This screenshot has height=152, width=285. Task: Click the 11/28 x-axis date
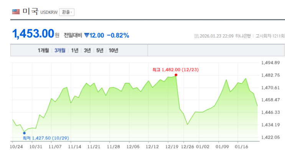click(114, 147)
